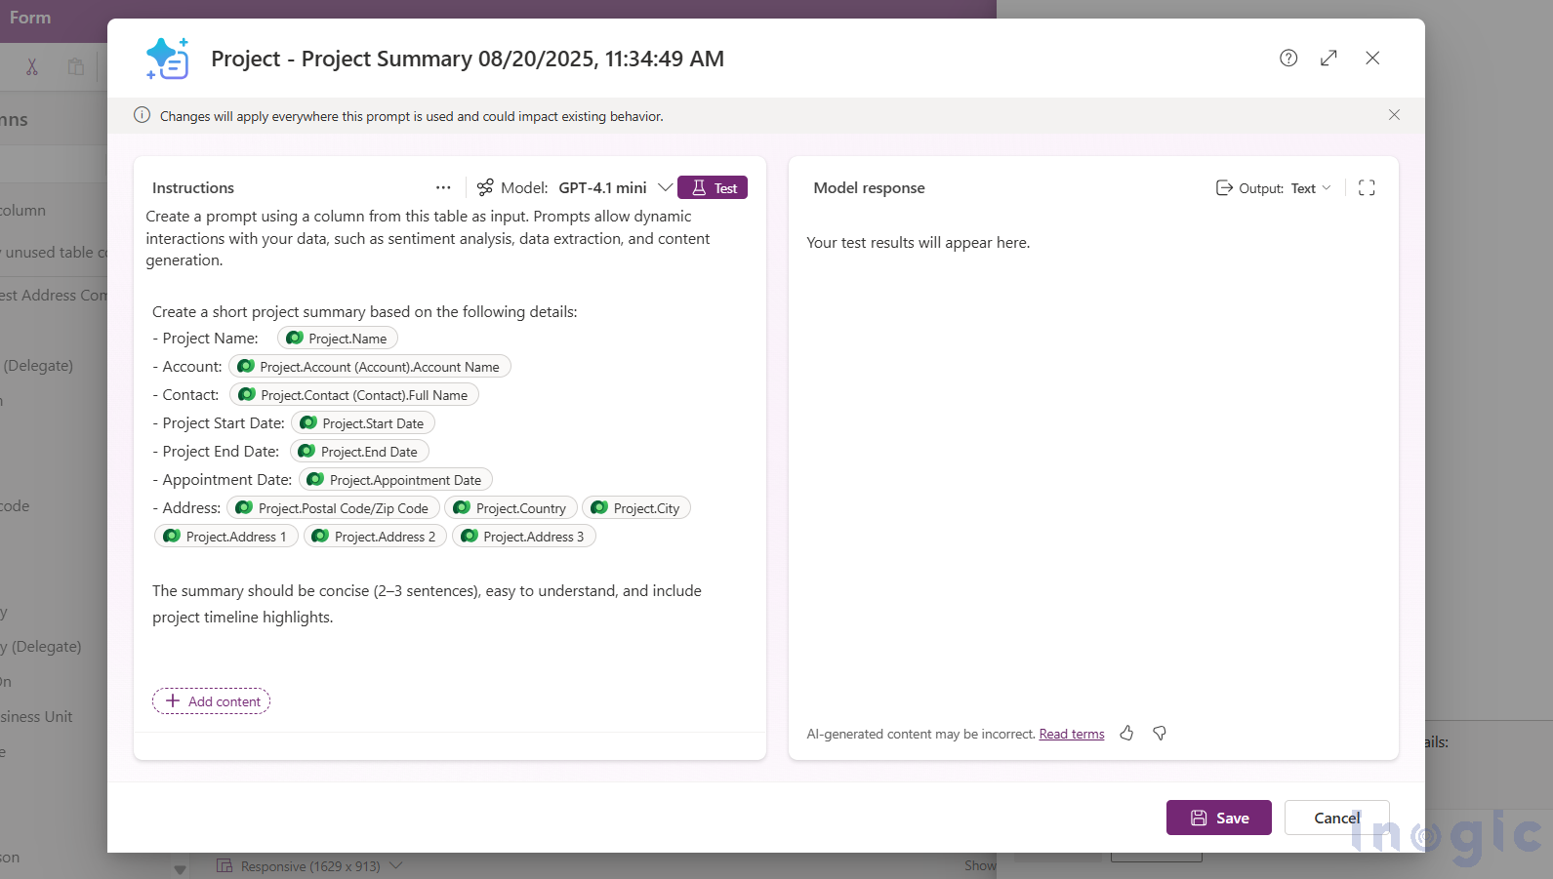The height and width of the screenshot is (879, 1553).
Task: Select the Project.City chip
Action: tap(636, 508)
